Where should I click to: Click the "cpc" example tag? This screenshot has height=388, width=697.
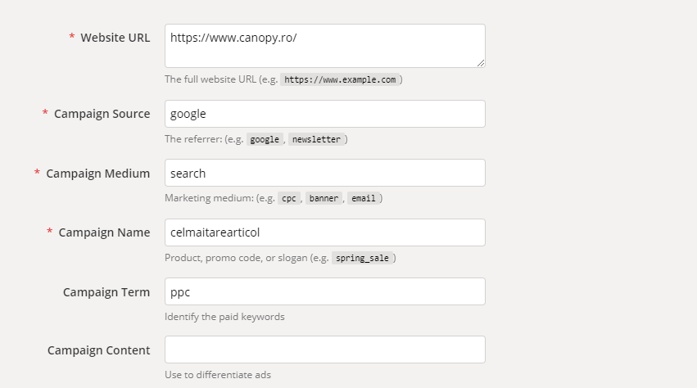(x=288, y=198)
